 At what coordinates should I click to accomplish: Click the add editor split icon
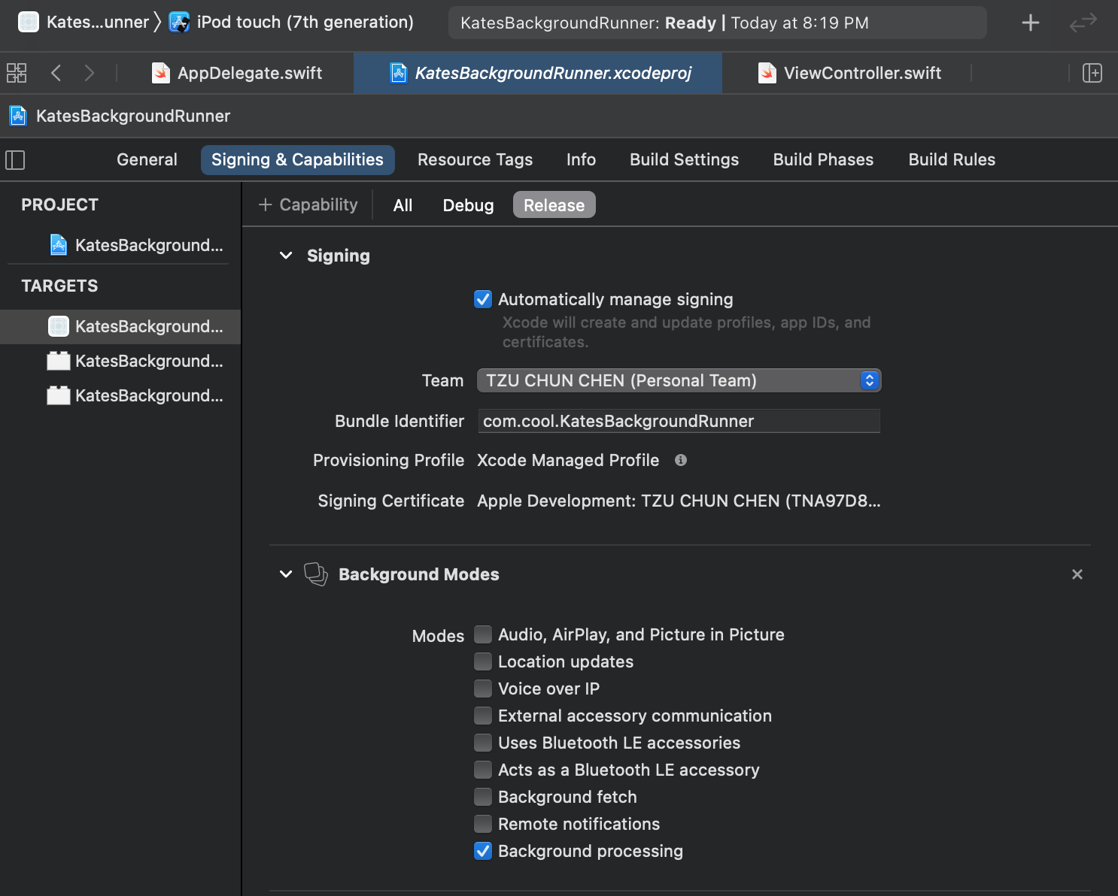1092,73
